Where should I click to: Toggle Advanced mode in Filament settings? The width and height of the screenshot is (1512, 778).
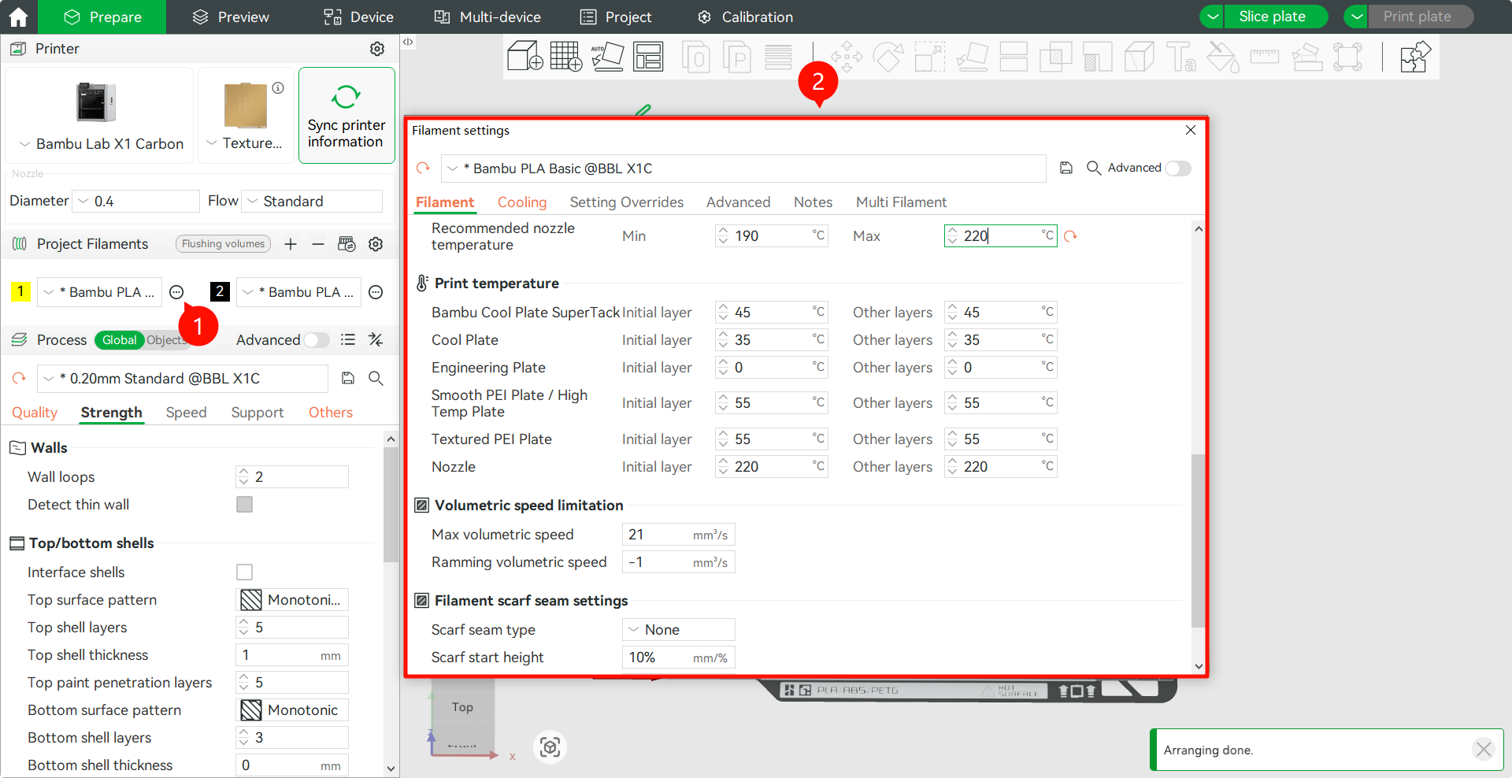click(1178, 168)
